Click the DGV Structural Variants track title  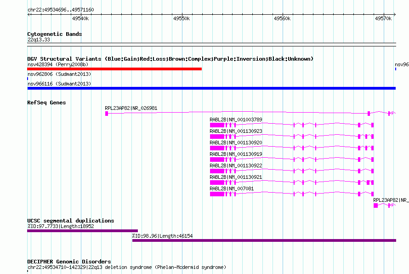pos(170,59)
